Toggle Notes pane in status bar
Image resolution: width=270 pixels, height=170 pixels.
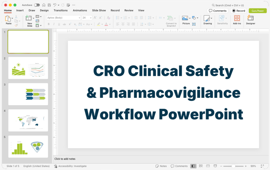[x=161, y=166]
